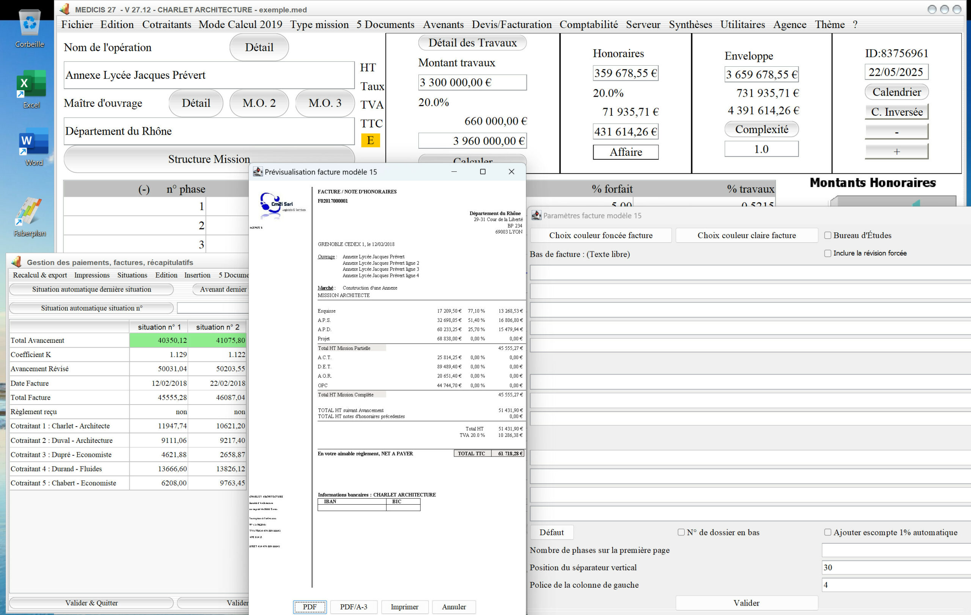The width and height of the screenshot is (971, 615).
Task: Click Police de la colonne de gauche field
Action: point(896,584)
